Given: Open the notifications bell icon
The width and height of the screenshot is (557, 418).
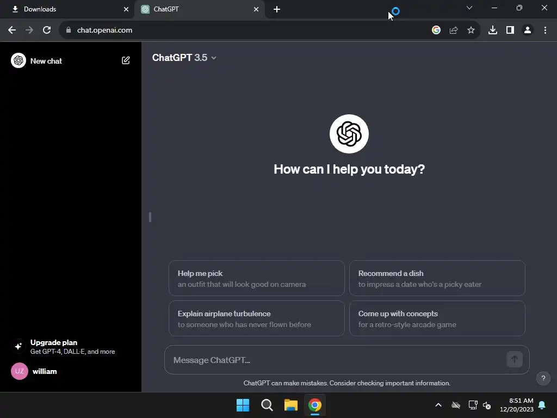Looking at the screenshot, I should (x=542, y=405).
